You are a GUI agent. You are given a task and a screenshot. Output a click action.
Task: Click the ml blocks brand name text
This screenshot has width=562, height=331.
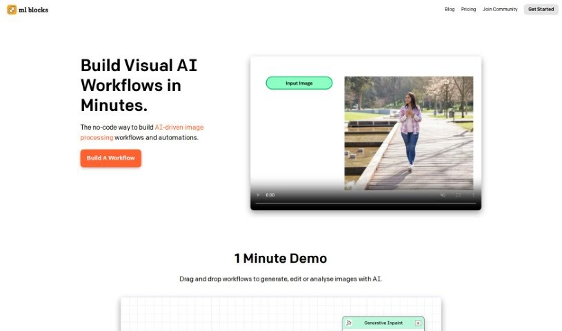(34, 10)
